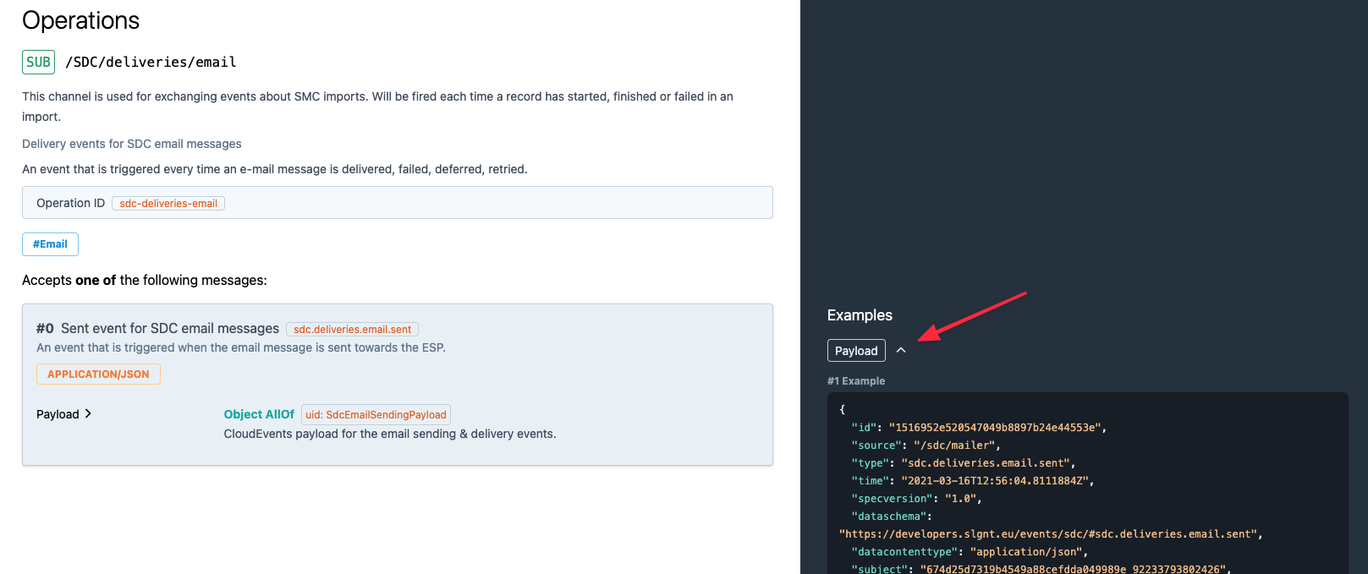The width and height of the screenshot is (1368, 574).
Task: Click the Accepts one of the following messages line
Action: [145, 280]
